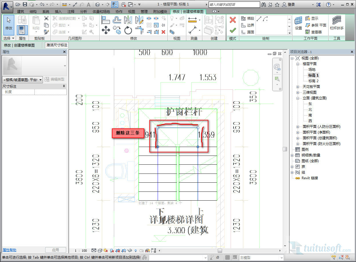Toggle the Thin Lines icon in the quick access toolbar
Image resolution: width=356 pixels, height=262 pixels.
(x=114, y=5)
